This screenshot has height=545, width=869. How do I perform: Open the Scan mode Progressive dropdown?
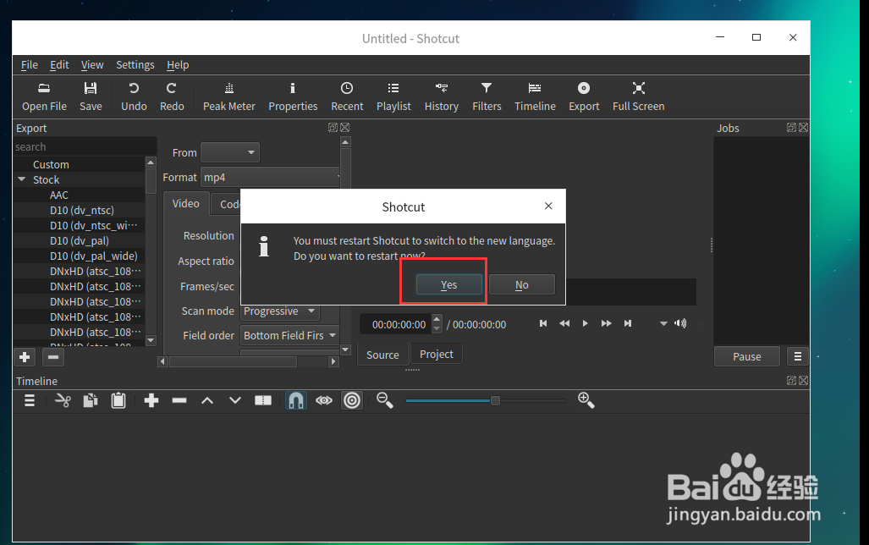pos(278,311)
